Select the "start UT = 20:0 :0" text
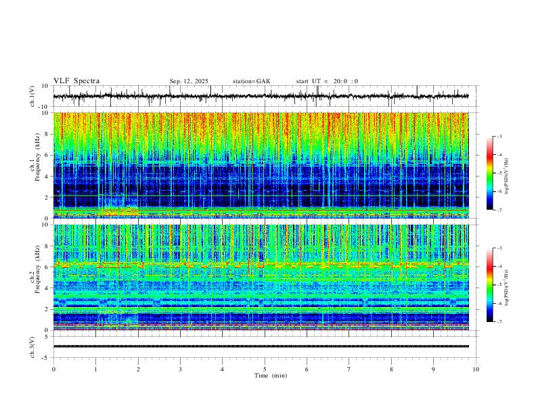Screen dimensions: 536x414 pyautogui.click(x=327, y=81)
